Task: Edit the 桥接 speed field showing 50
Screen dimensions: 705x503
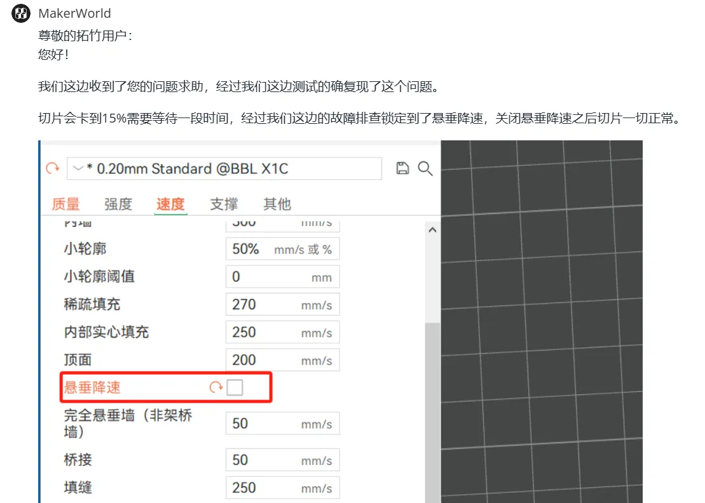Action: pyautogui.click(x=282, y=460)
